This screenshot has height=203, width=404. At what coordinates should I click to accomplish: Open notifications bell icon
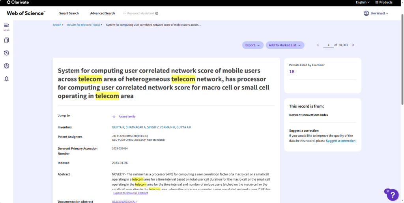coord(6,79)
